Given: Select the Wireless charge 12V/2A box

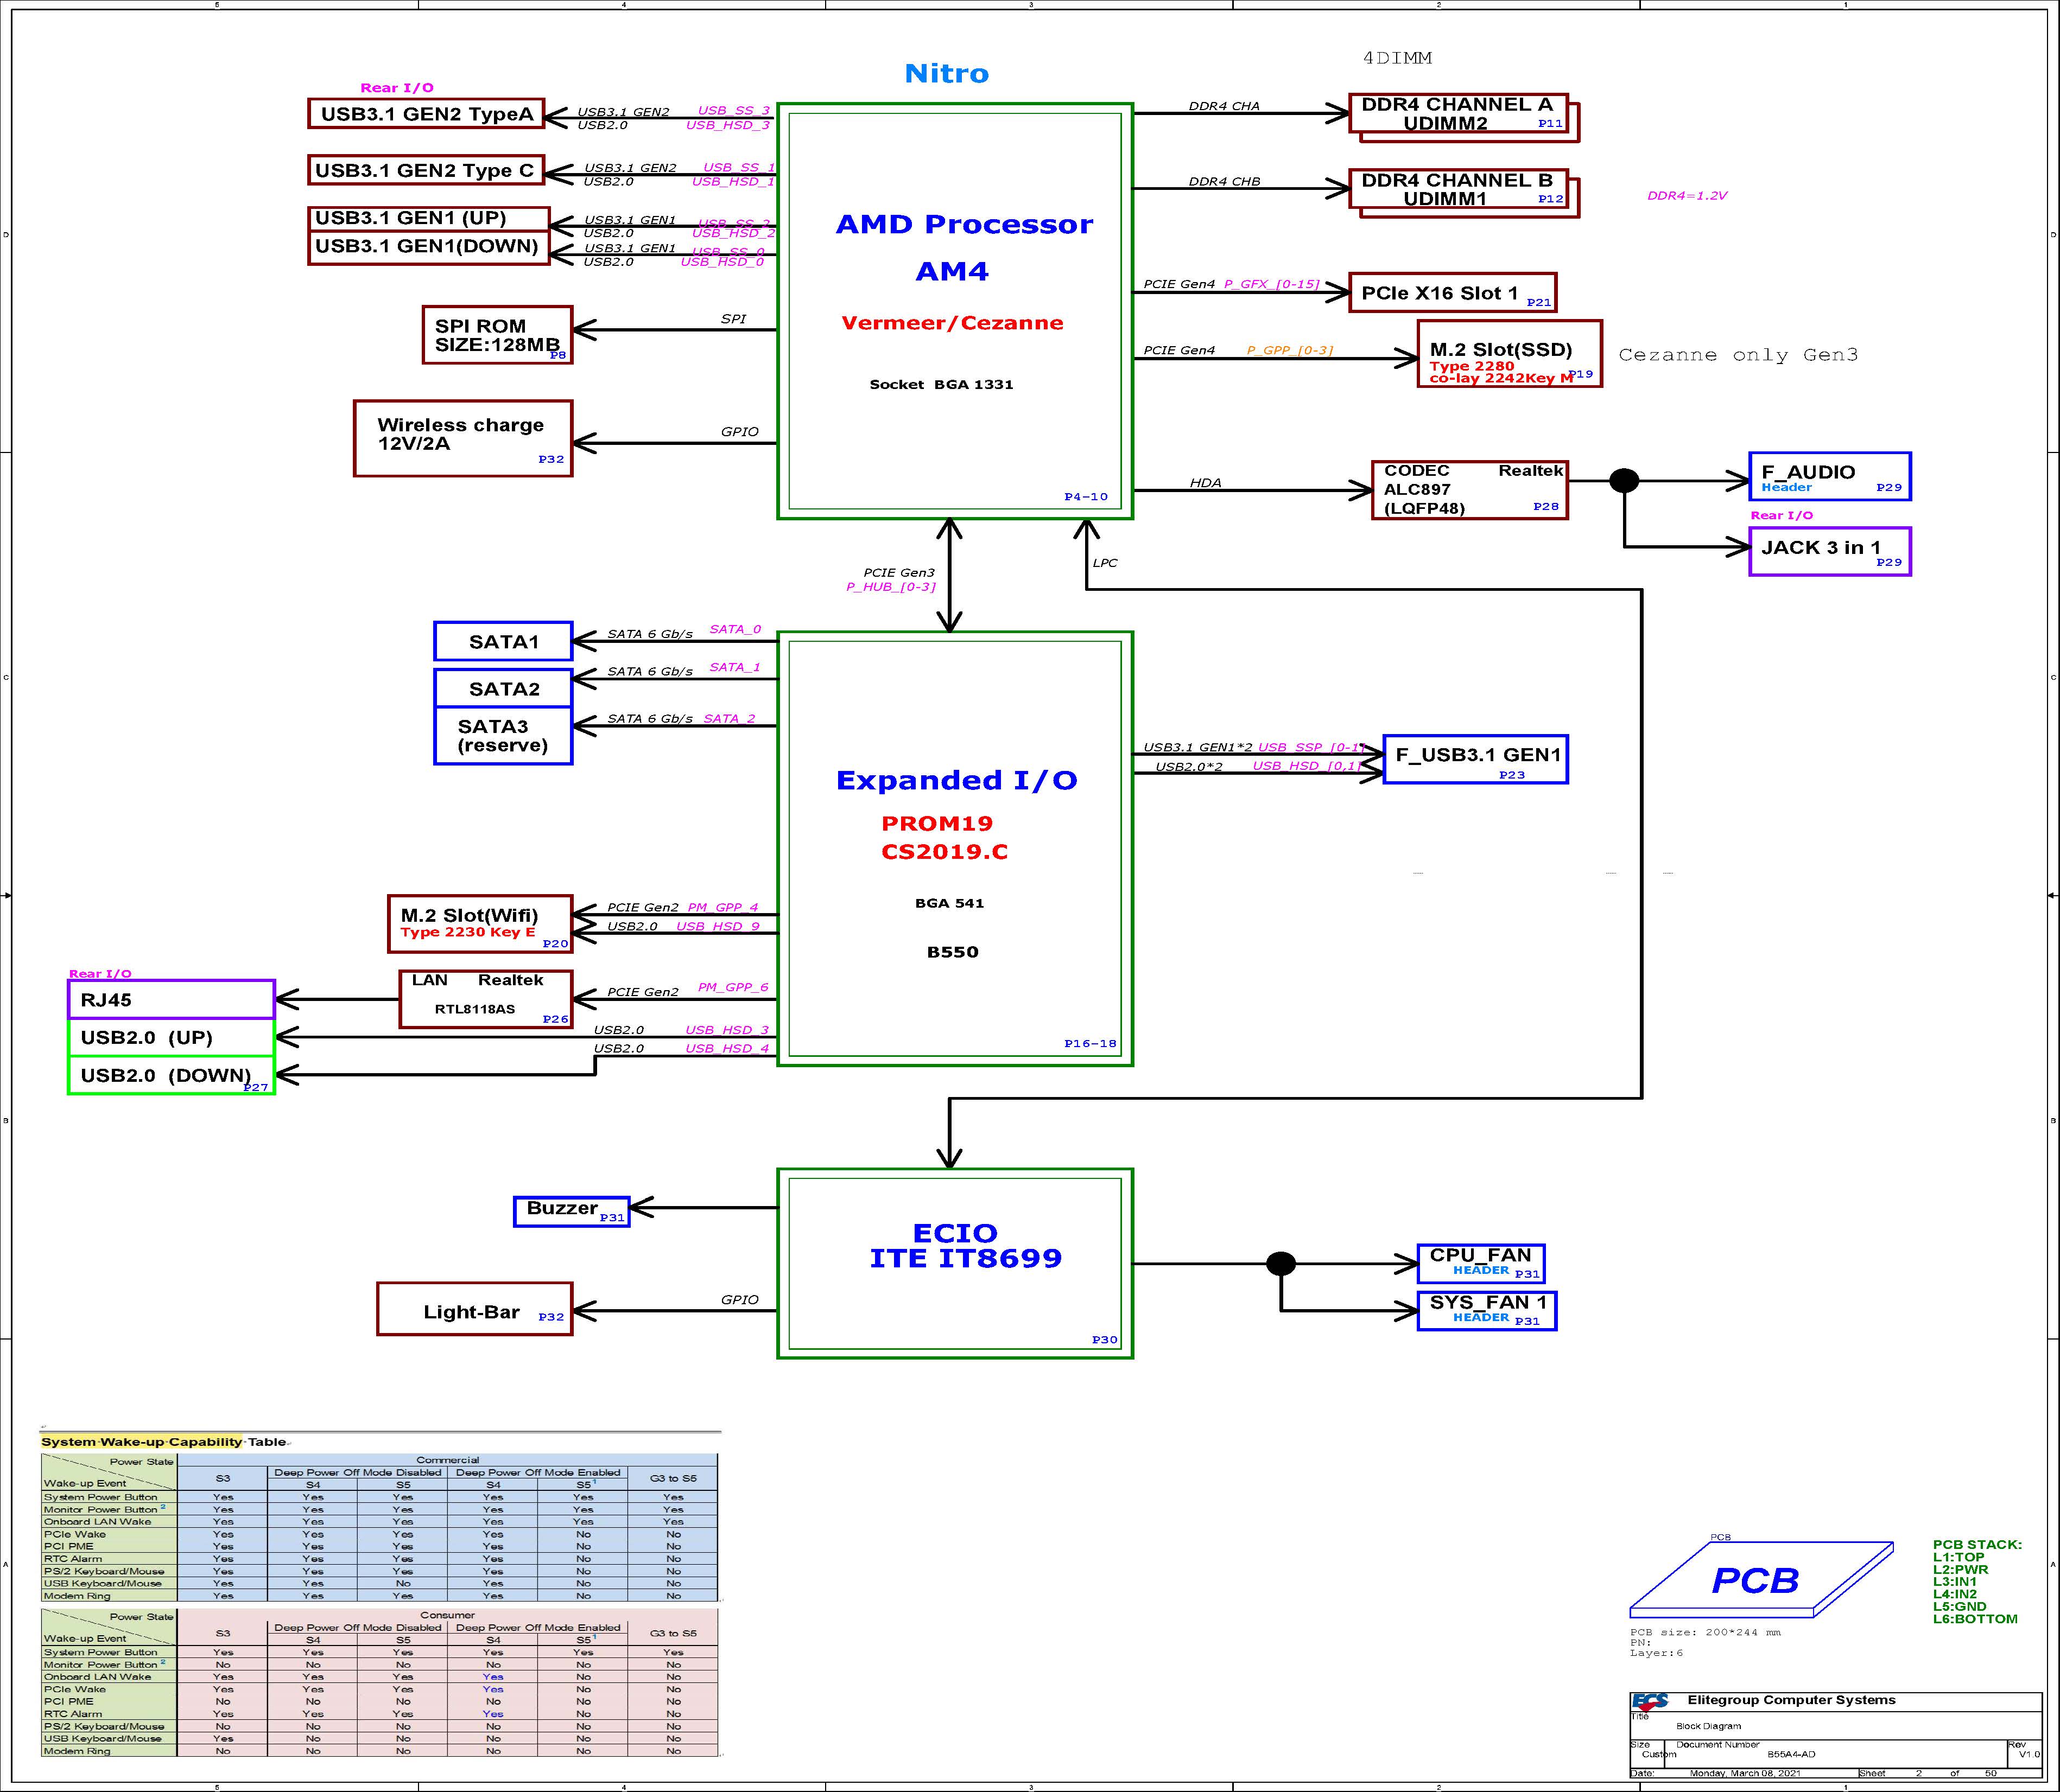Looking at the screenshot, I should click(463, 439).
